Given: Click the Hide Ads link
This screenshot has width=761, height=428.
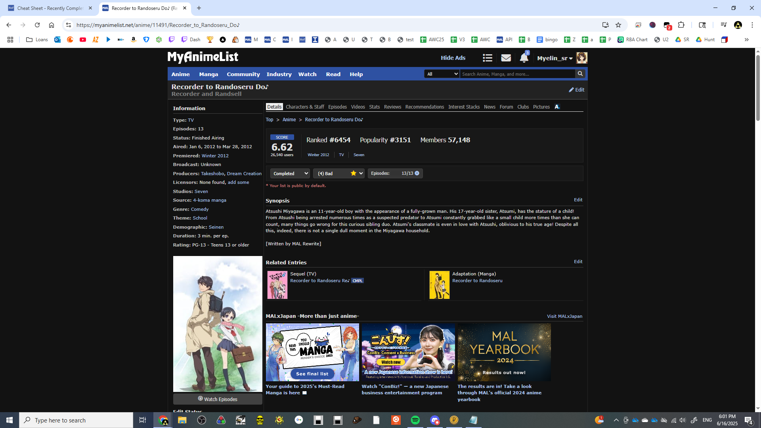Looking at the screenshot, I should click(x=453, y=58).
